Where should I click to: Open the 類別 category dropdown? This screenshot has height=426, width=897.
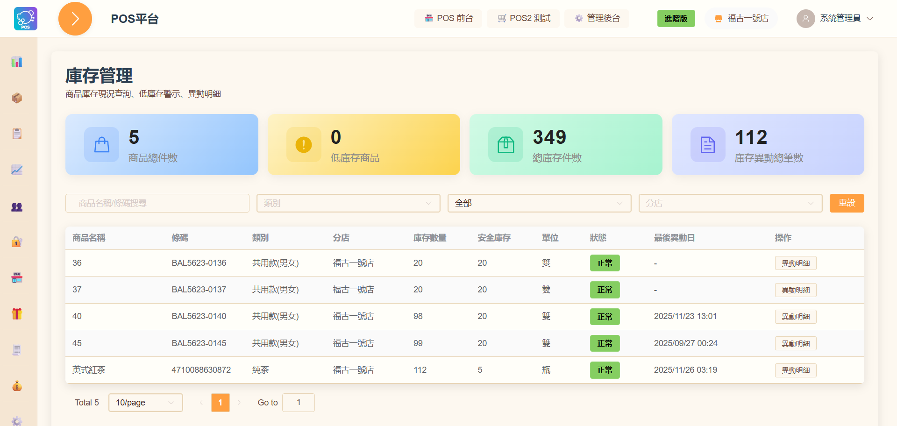(x=348, y=203)
